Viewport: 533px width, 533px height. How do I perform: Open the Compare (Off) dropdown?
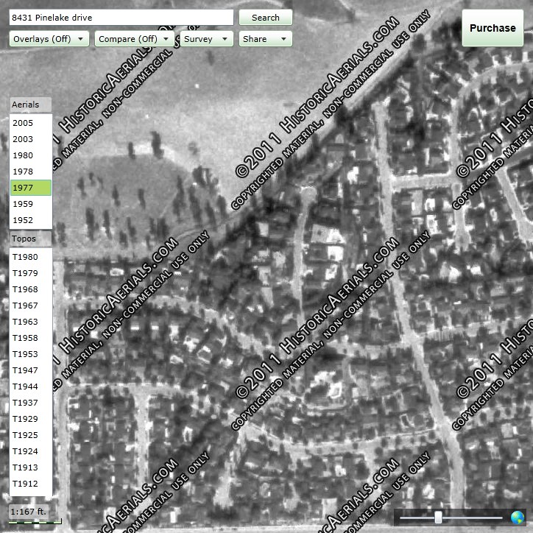click(135, 39)
